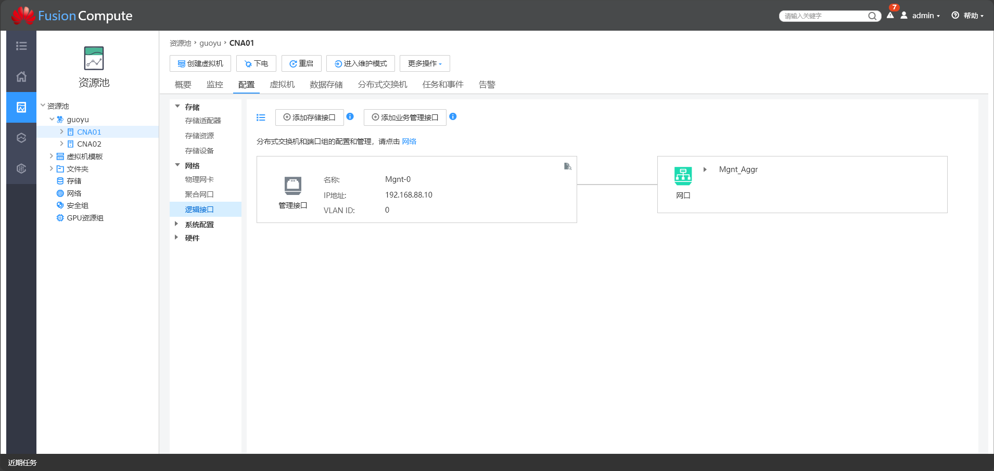
Task: Click the 下电 power off button
Action: point(256,63)
